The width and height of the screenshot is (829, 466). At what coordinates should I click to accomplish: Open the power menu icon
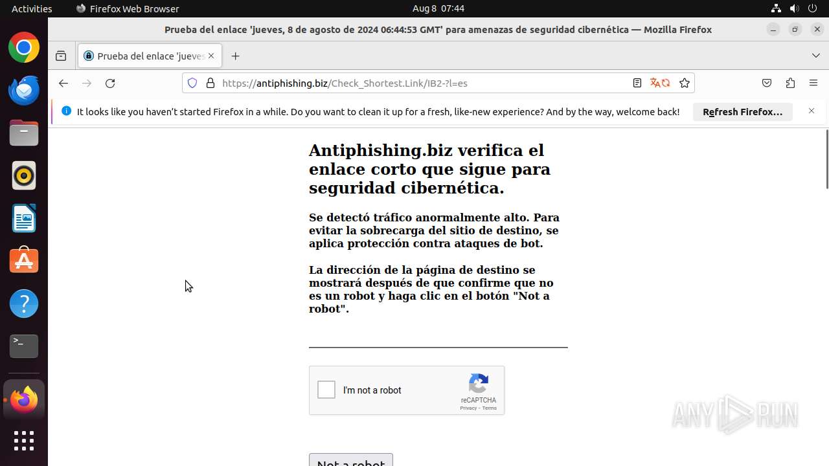(813, 8)
